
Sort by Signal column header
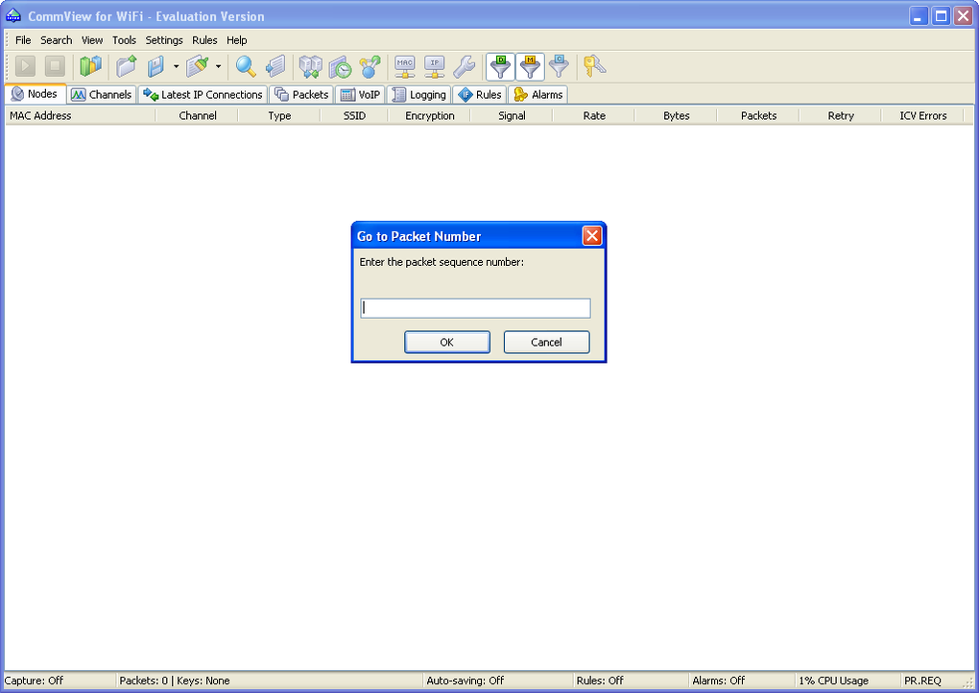[x=512, y=115]
